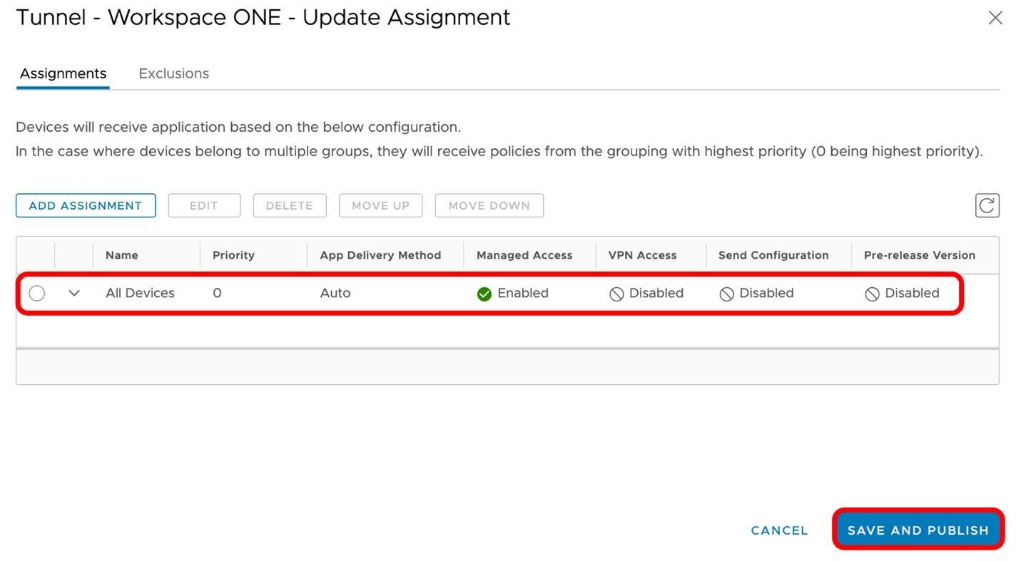Click the Send Configuration disabled icon

(726, 294)
